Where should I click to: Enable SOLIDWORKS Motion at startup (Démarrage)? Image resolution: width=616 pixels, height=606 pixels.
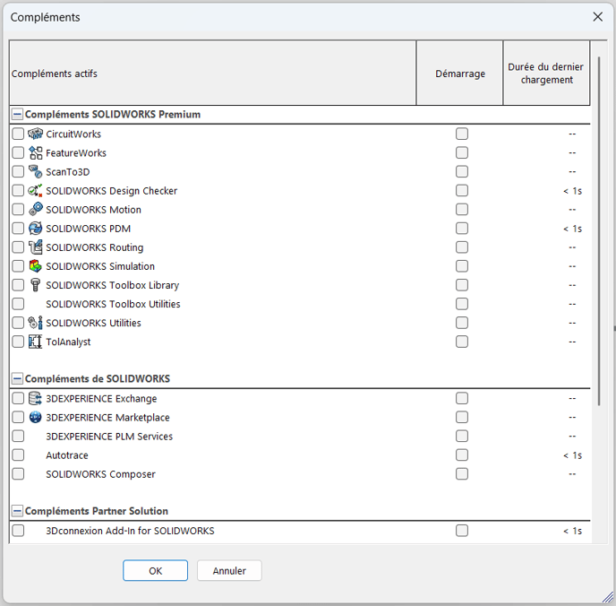462,209
